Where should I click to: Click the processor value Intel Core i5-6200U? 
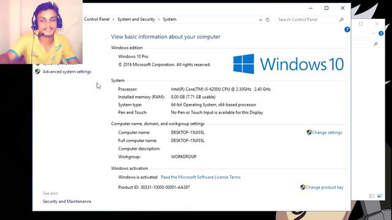pos(221,89)
